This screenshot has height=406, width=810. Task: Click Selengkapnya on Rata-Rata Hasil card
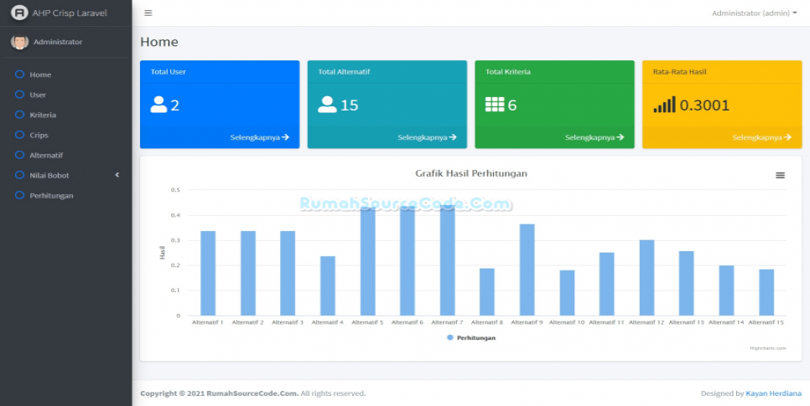[x=761, y=137]
